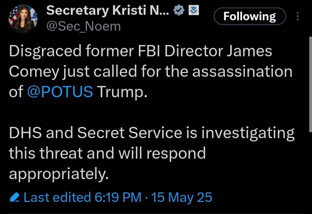Open the @POTUS mention link
Screen dimensions: 312x214
pos(60,92)
